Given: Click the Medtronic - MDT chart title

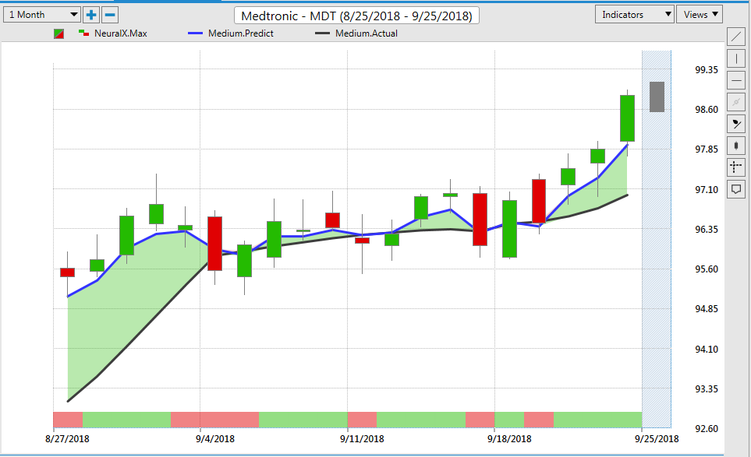Looking at the screenshot, I should click(356, 16).
